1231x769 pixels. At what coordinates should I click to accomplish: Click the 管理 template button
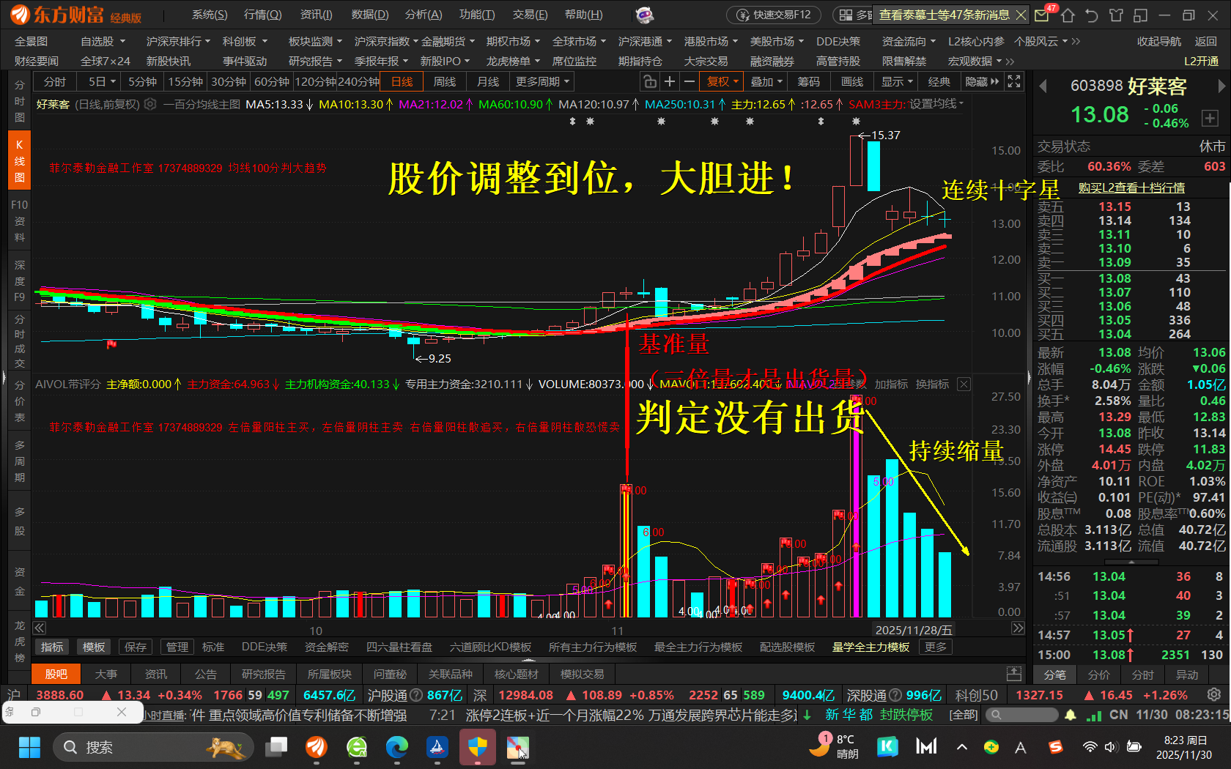click(177, 647)
